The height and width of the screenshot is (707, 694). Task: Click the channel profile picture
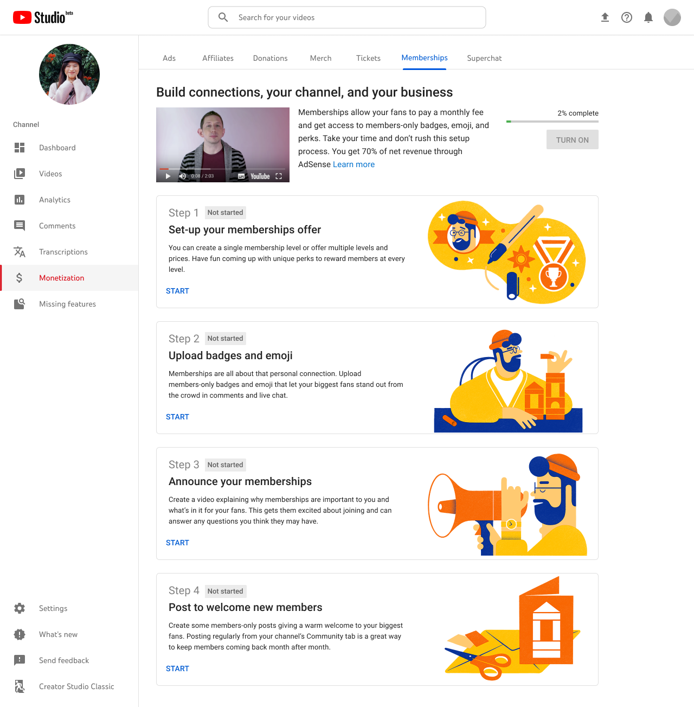[69, 74]
